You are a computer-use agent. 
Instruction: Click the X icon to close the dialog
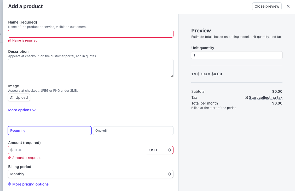[288, 6]
